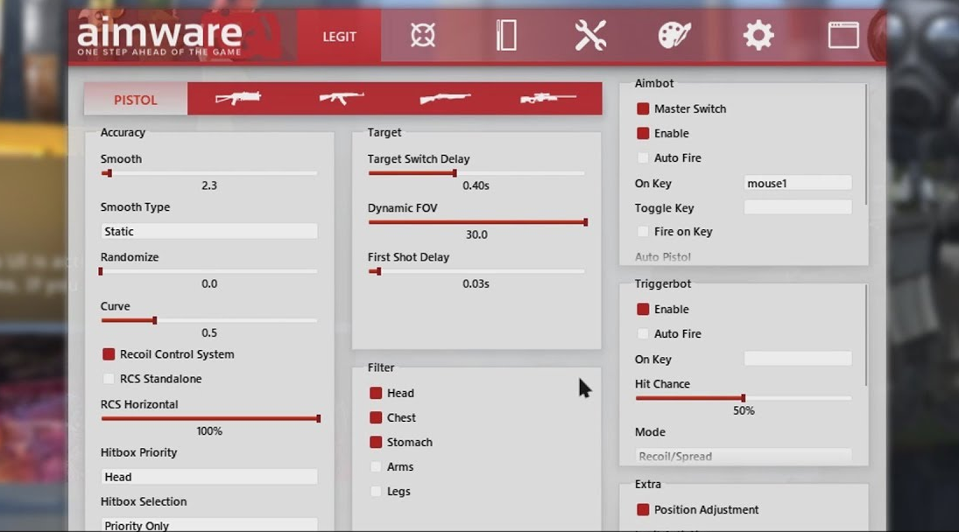
Task: Click the Smooth slider
Action: pos(209,173)
